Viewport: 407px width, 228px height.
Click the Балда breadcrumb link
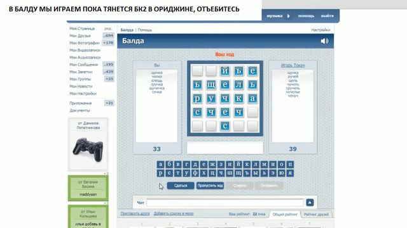click(x=127, y=30)
